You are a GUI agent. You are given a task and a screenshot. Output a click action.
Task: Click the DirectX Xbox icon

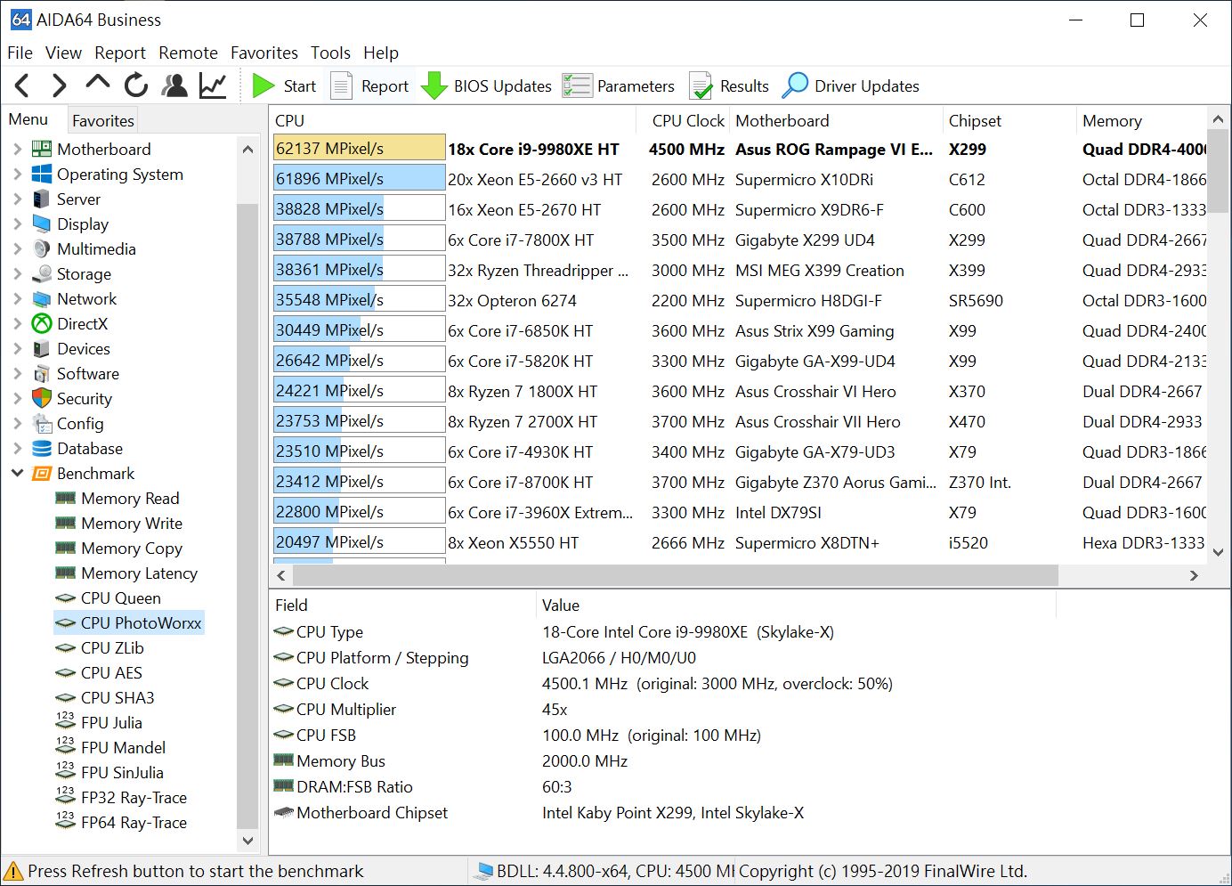[x=42, y=323]
